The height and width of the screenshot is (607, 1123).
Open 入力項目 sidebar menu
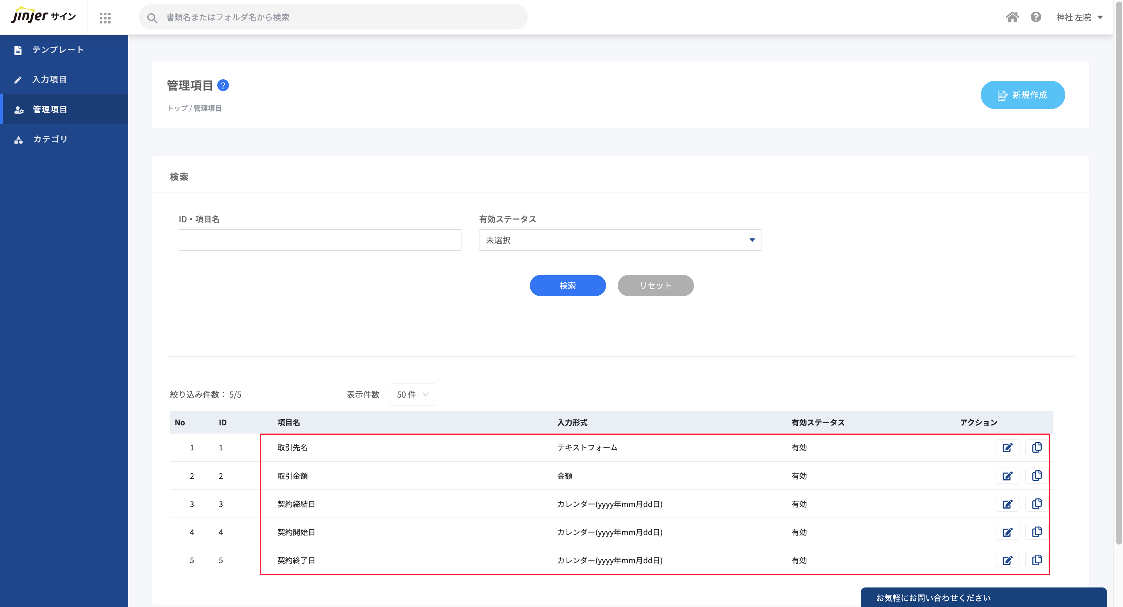tap(49, 79)
